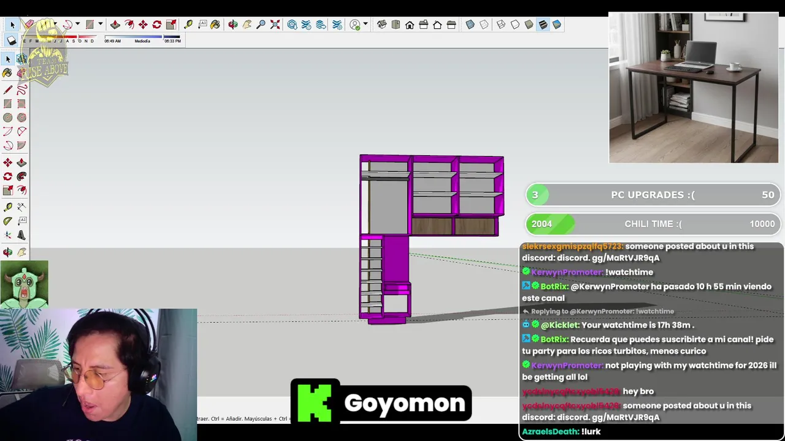Viewport: 785px width, 441px height.
Task: Choose the Orbit tool in the top toolbar
Action: pyautogui.click(x=233, y=24)
